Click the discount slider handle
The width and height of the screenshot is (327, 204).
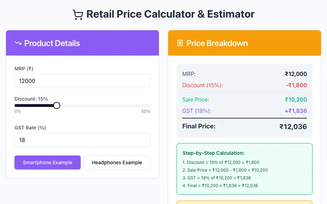coord(56,106)
